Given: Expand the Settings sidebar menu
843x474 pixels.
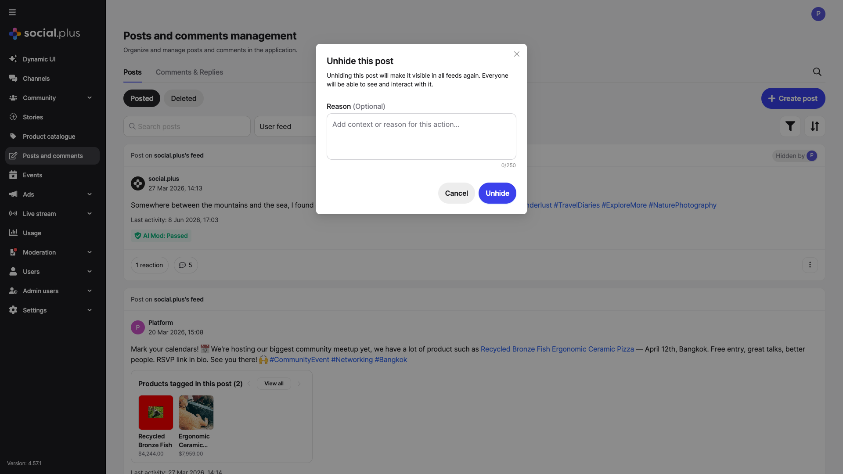Looking at the screenshot, I should tap(52, 310).
